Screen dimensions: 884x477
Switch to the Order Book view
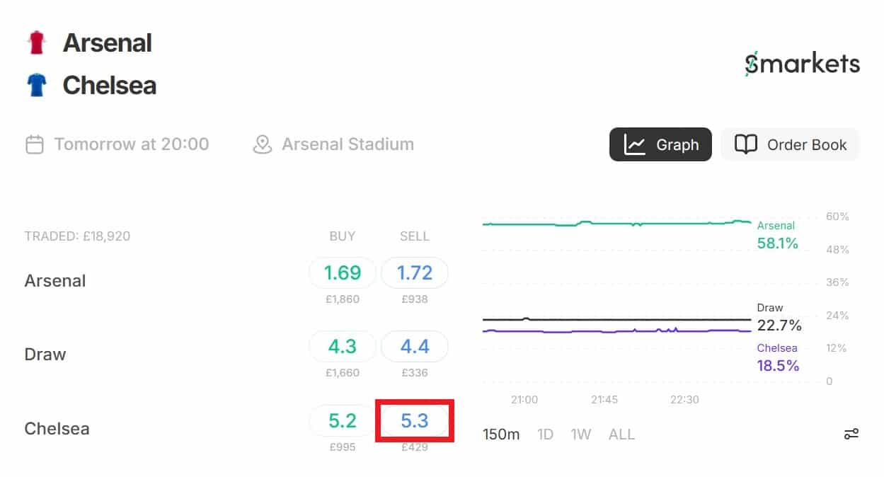point(790,144)
